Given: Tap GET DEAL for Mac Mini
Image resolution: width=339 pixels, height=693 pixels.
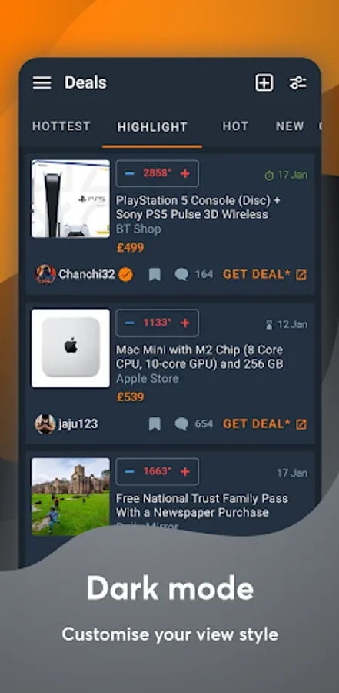Looking at the screenshot, I should click(264, 424).
